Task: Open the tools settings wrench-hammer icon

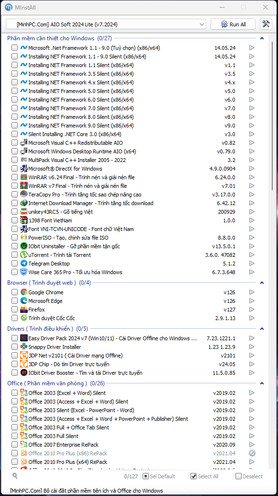Action: point(266,24)
